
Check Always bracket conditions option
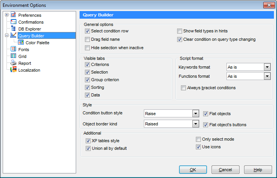point(183,88)
